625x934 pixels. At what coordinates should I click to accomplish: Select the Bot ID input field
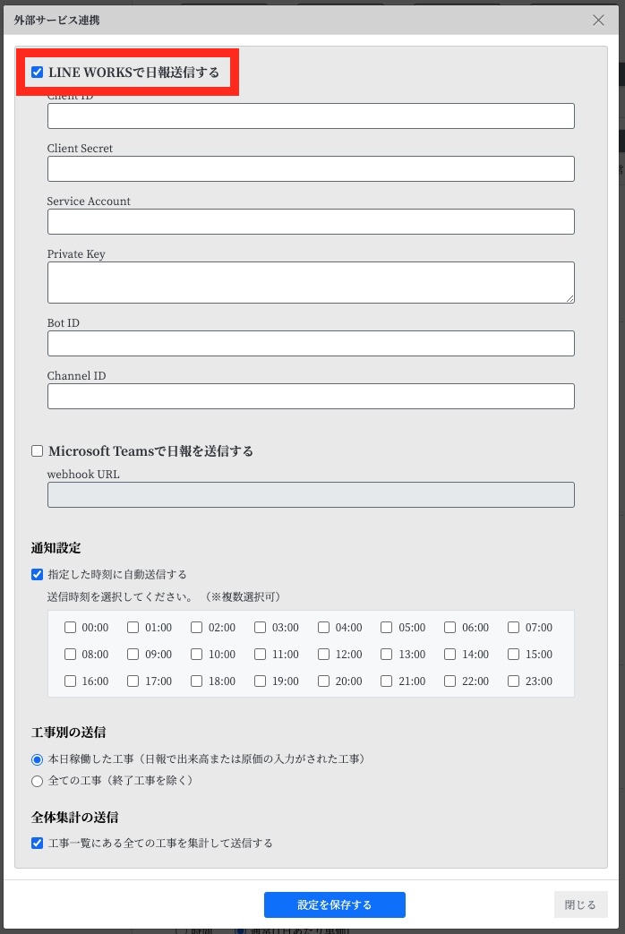pos(311,344)
